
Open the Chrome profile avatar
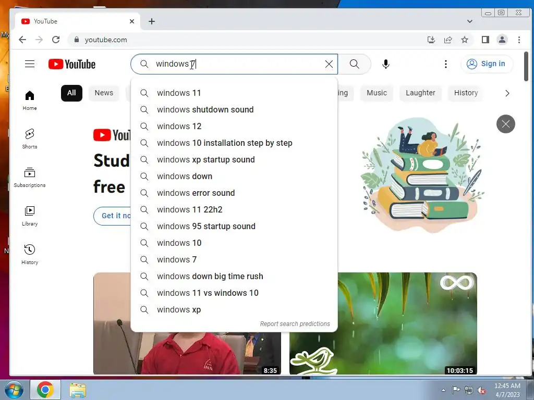coord(502,40)
